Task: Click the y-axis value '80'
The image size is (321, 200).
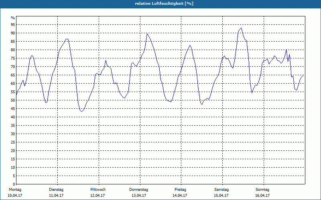Action: 13,50
